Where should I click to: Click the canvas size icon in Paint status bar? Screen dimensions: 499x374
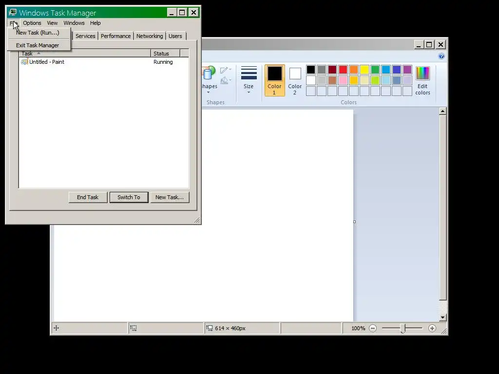tap(209, 328)
